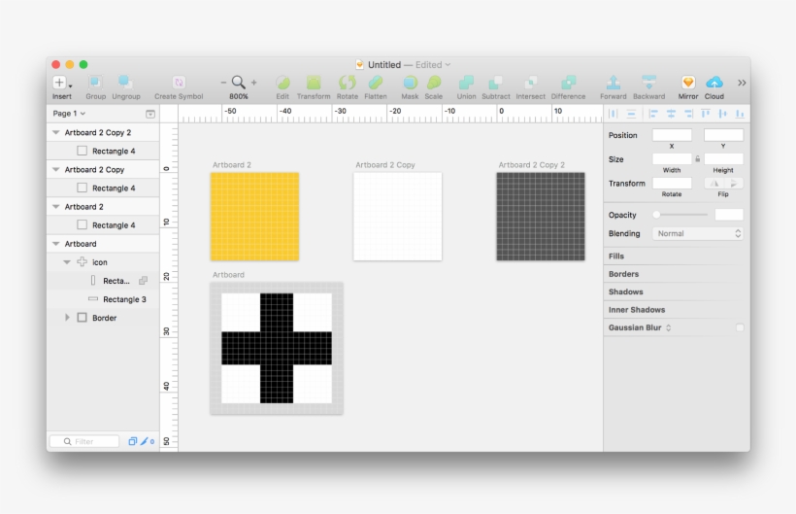Click the Mask tool icon

(411, 83)
